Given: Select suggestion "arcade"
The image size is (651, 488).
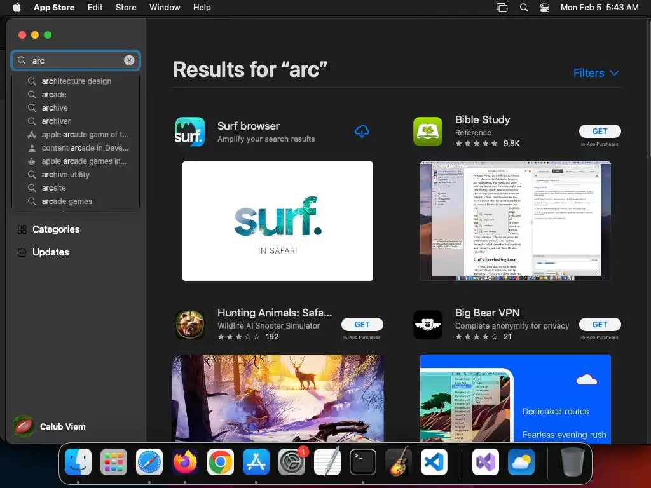Looking at the screenshot, I should [x=76, y=95].
